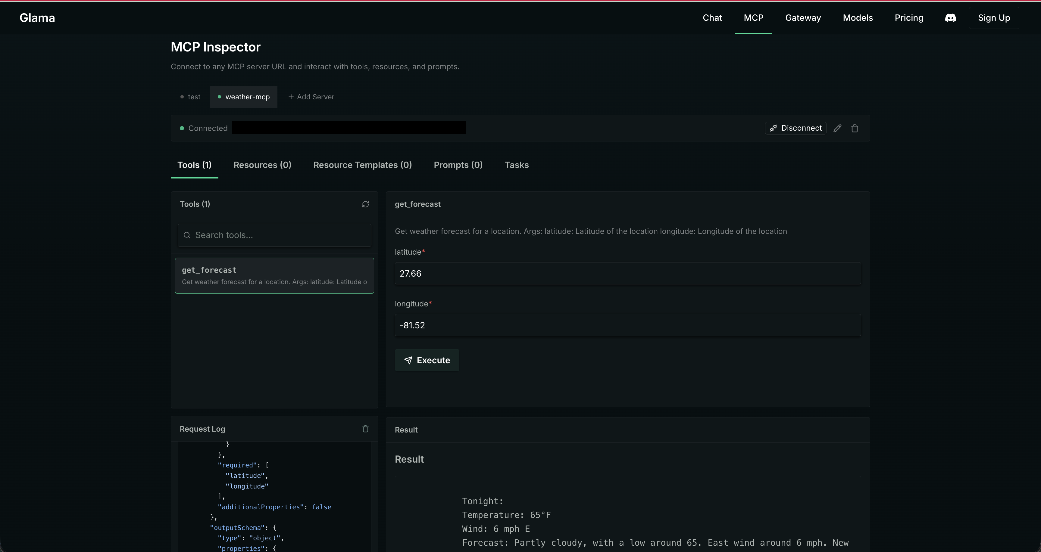The width and height of the screenshot is (1041, 552).
Task: Click the longitude input field
Action: [x=627, y=325]
